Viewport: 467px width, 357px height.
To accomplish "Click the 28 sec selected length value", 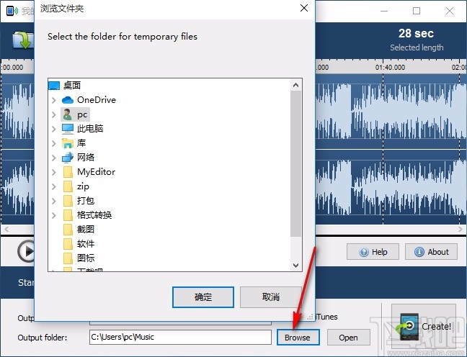I will click(416, 34).
